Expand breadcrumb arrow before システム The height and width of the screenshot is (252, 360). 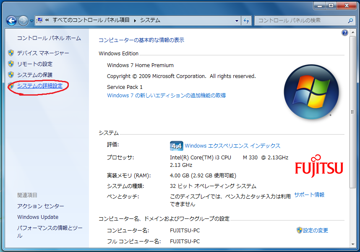[x=135, y=21]
